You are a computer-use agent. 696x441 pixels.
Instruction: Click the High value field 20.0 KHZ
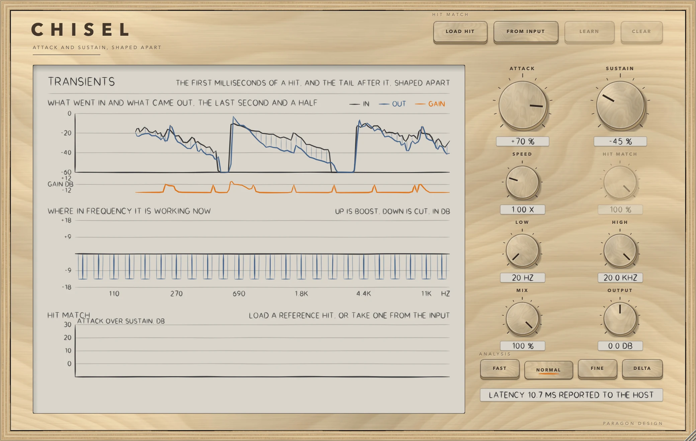point(620,278)
